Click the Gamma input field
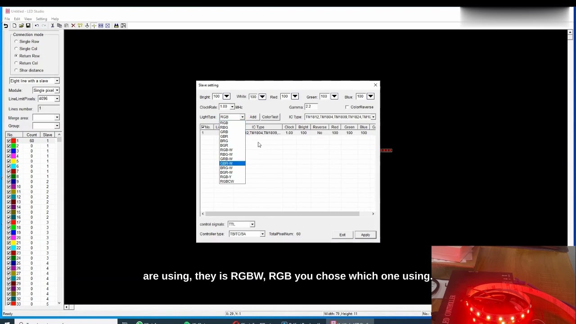 click(311, 107)
